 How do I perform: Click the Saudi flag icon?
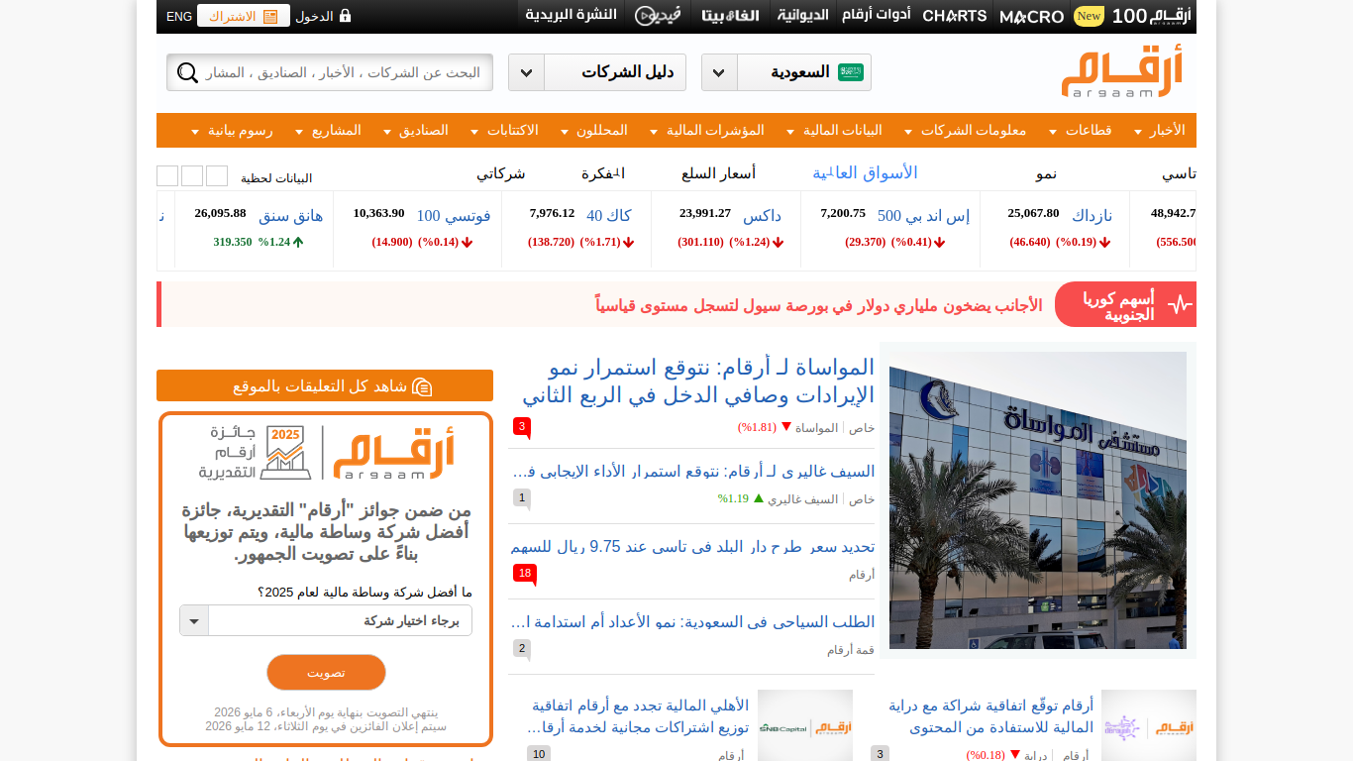pyautogui.click(x=851, y=72)
